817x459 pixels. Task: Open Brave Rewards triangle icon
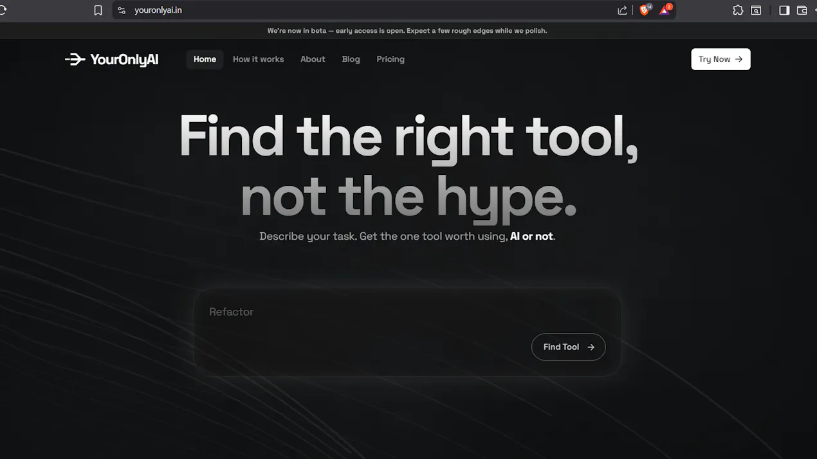tap(665, 10)
